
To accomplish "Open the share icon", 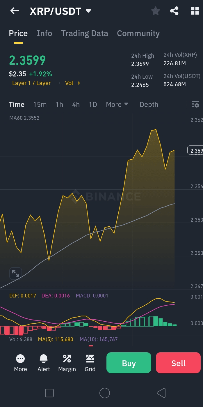I will [174, 11].
